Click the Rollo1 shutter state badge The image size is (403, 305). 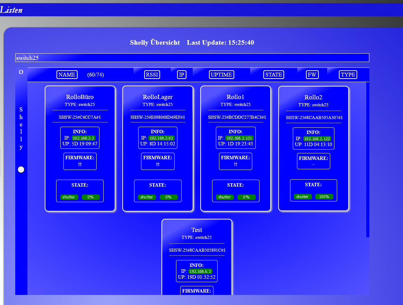point(225,197)
